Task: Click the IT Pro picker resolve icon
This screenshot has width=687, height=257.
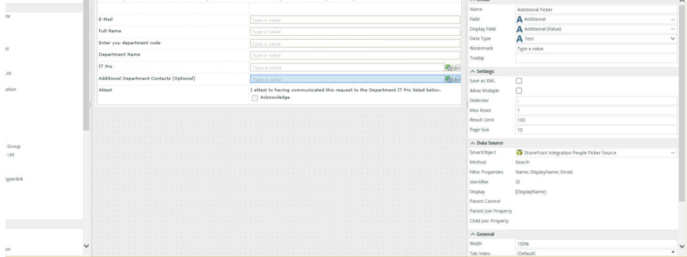Action: (x=448, y=67)
